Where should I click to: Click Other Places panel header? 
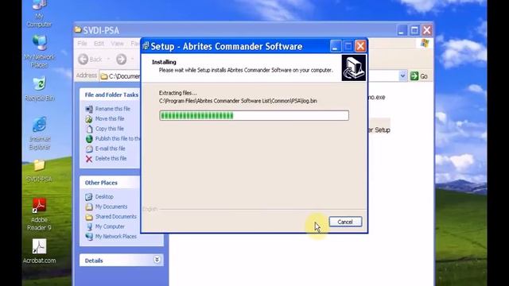(x=111, y=183)
